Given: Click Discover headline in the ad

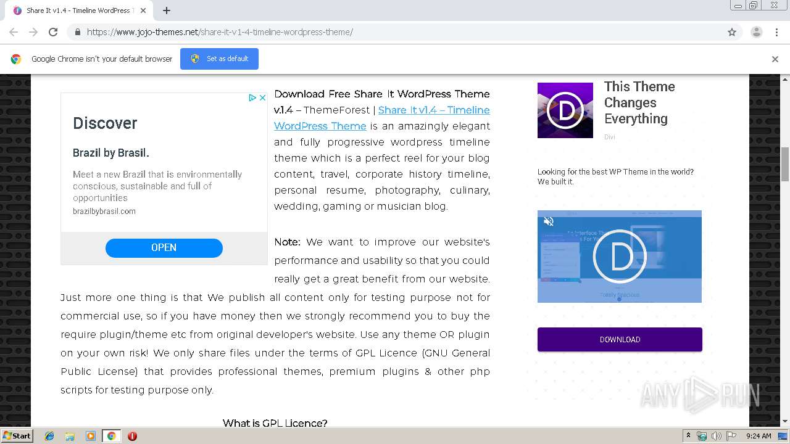Looking at the screenshot, I should pos(105,123).
